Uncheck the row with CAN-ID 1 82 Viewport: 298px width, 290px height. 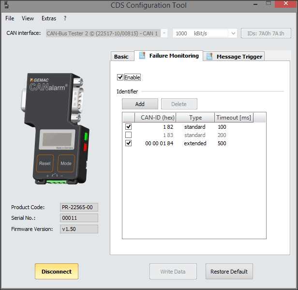pos(129,127)
